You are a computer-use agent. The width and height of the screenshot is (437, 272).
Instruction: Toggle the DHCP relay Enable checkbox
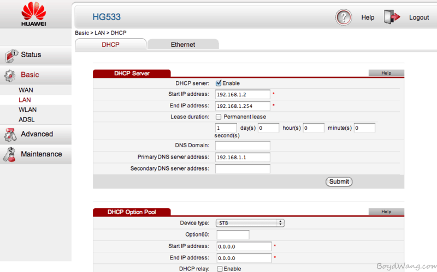tap(219, 269)
